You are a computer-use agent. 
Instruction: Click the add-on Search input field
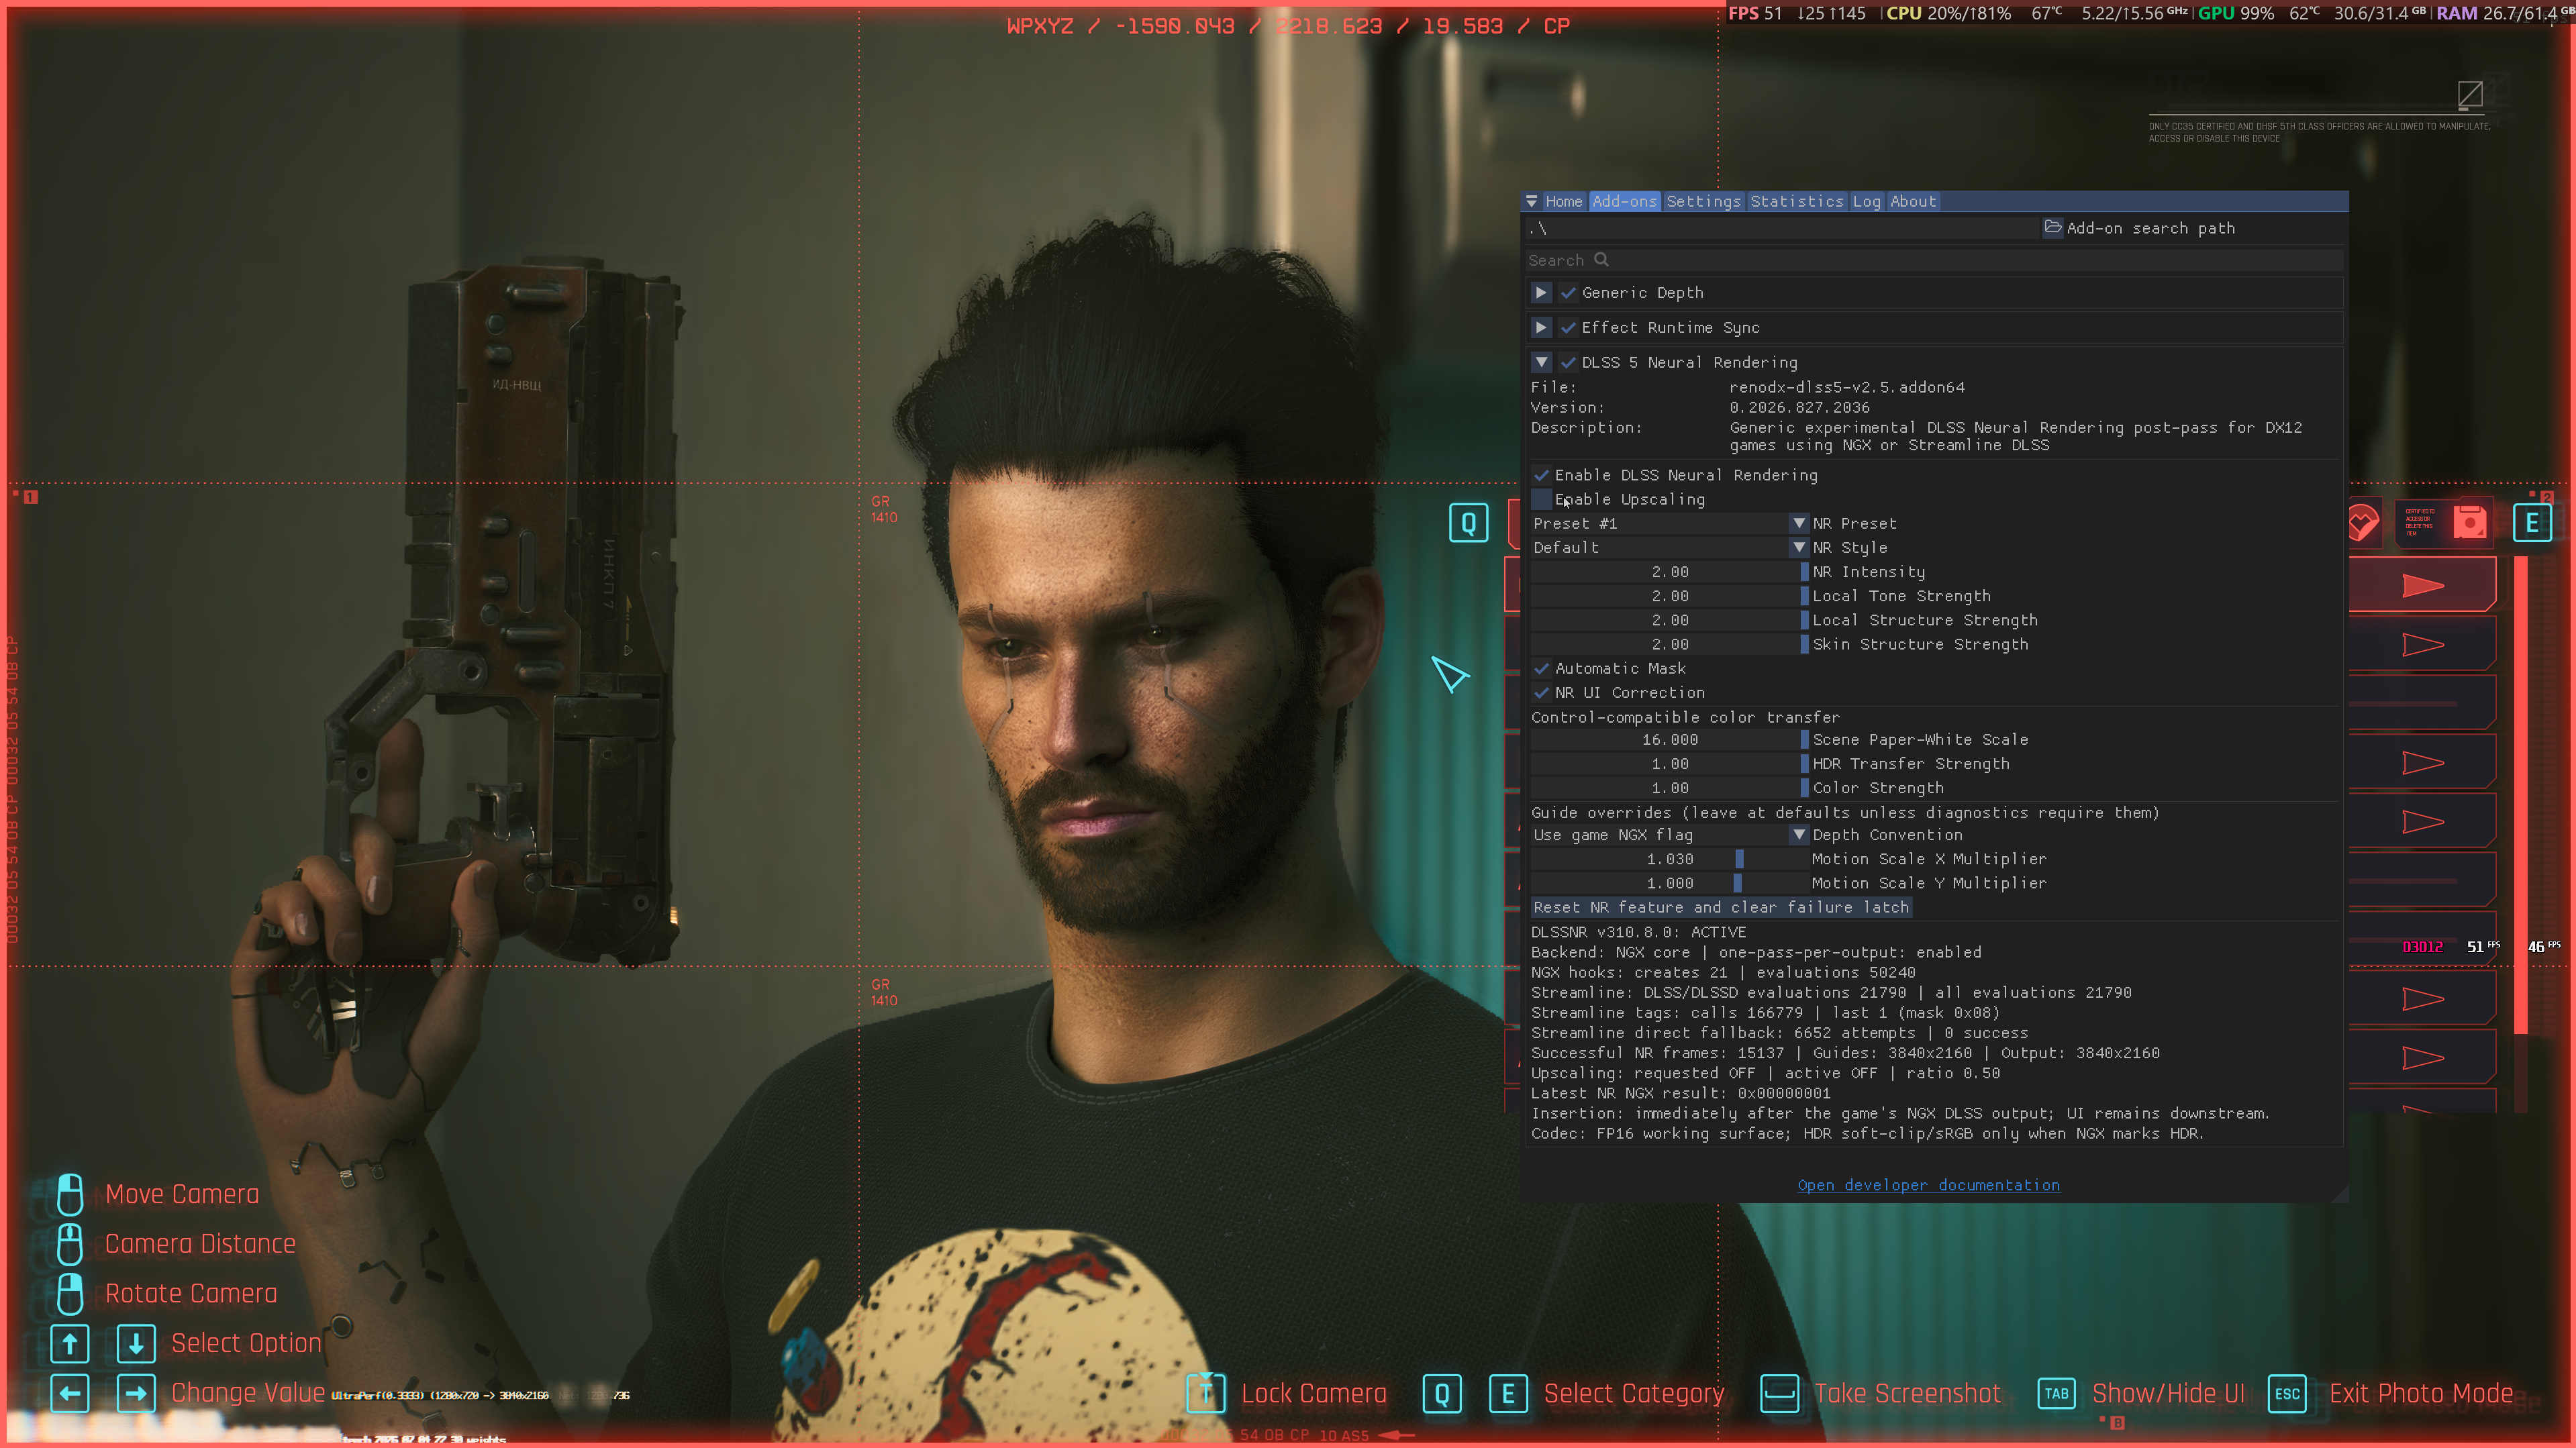1934,260
